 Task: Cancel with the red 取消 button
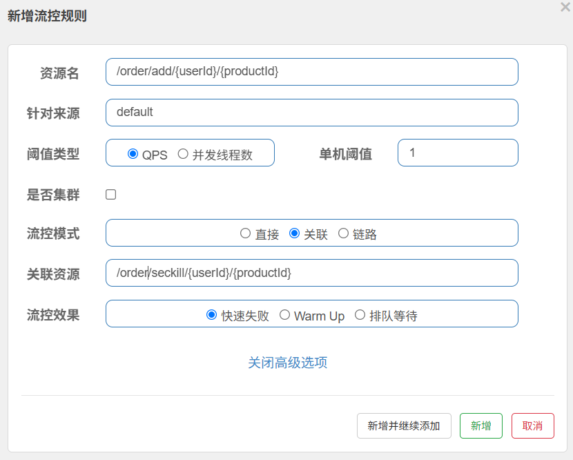[532, 426]
